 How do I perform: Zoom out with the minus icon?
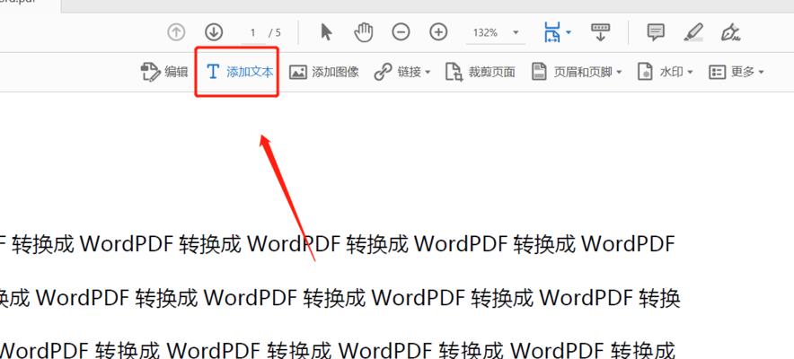pyautogui.click(x=401, y=32)
